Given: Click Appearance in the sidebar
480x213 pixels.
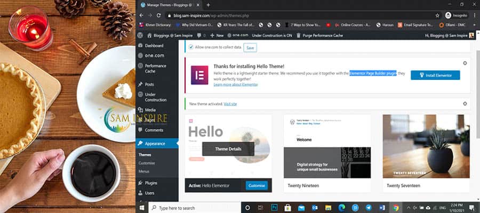Looking at the screenshot, I should 157,143.
